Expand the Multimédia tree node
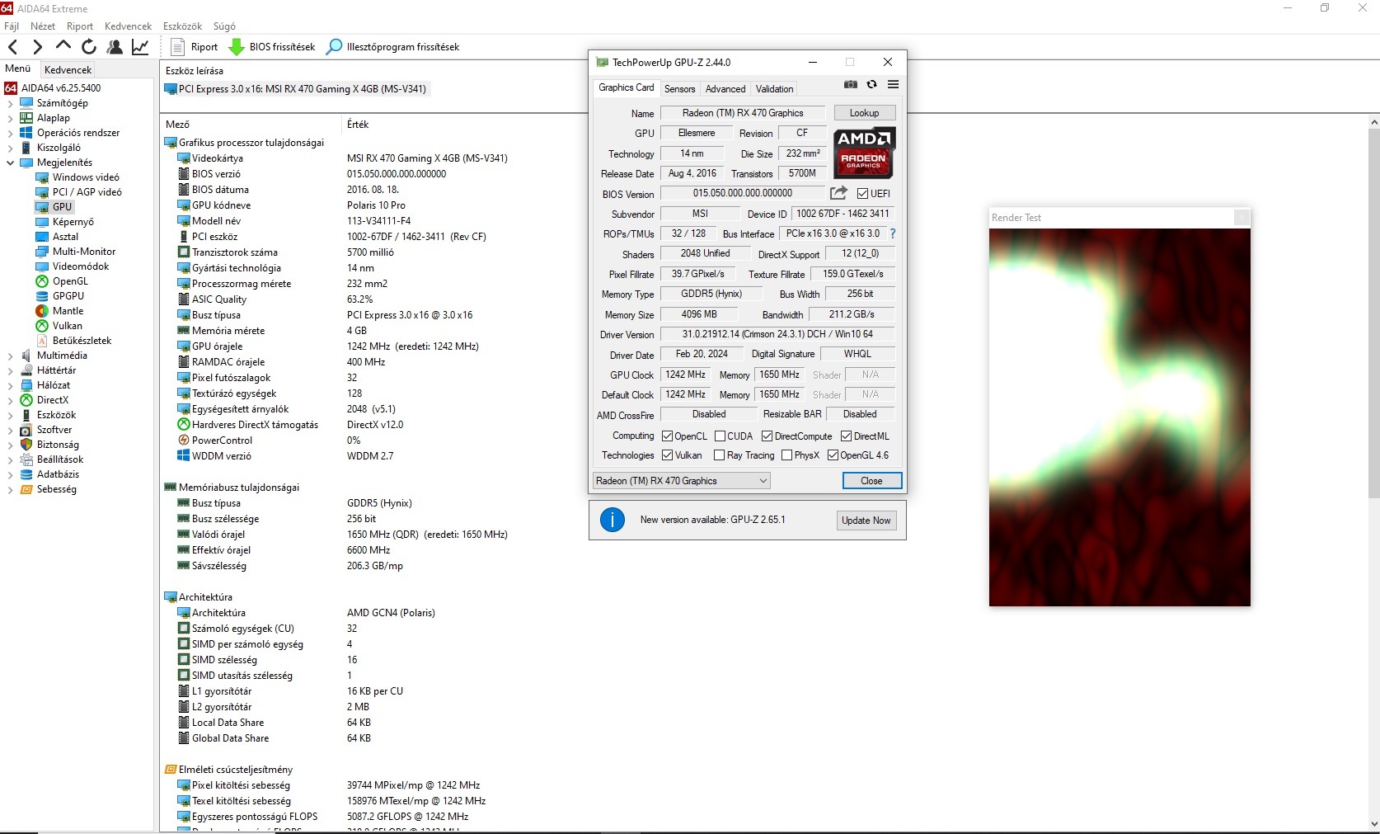This screenshot has width=1380, height=834. coord(10,356)
